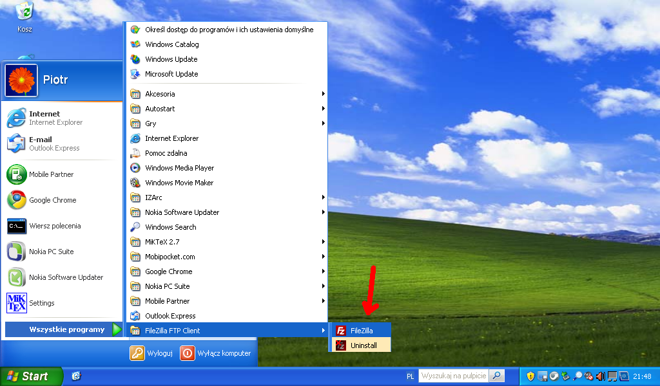Launch Windows Movie Maker
This screenshot has height=386, width=660.
[x=228, y=183]
